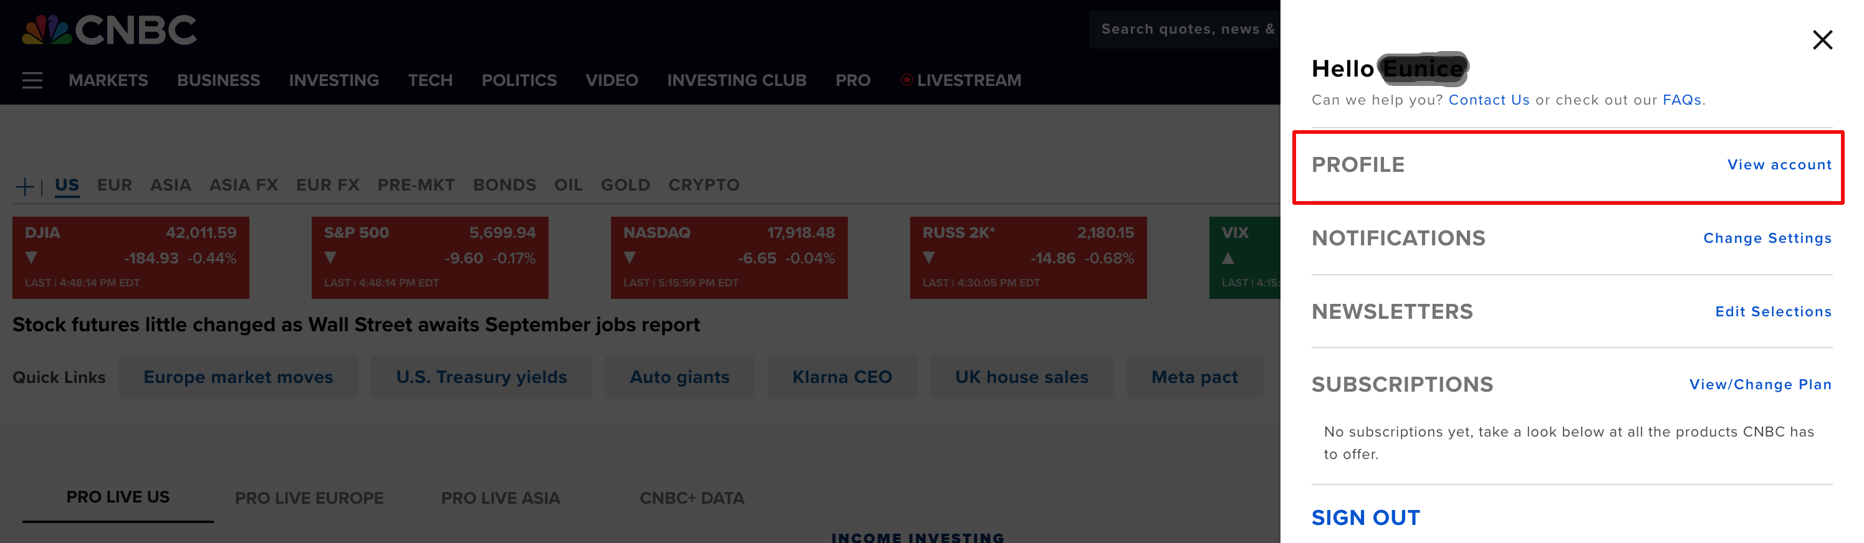Image resolution: width=1864 pixels, height=543 pixels.
Task: Click the View account link
Action: 1779,165
